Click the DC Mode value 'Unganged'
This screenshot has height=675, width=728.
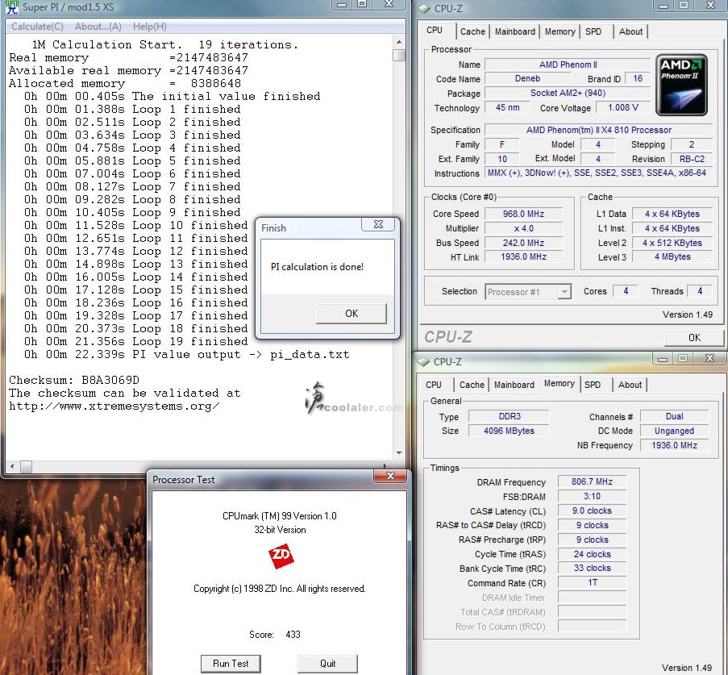[x=674, y=431]
